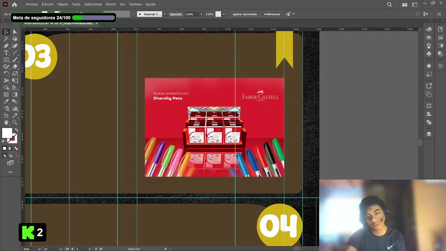This screenshot has height=251, width=446.
Task: Select the Shaper tool
Action: [x=6, y=67]
